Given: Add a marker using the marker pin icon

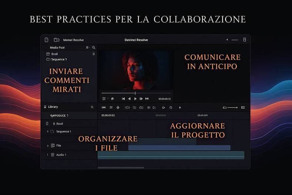Looking at the screenshot, I should click(180, 108).
